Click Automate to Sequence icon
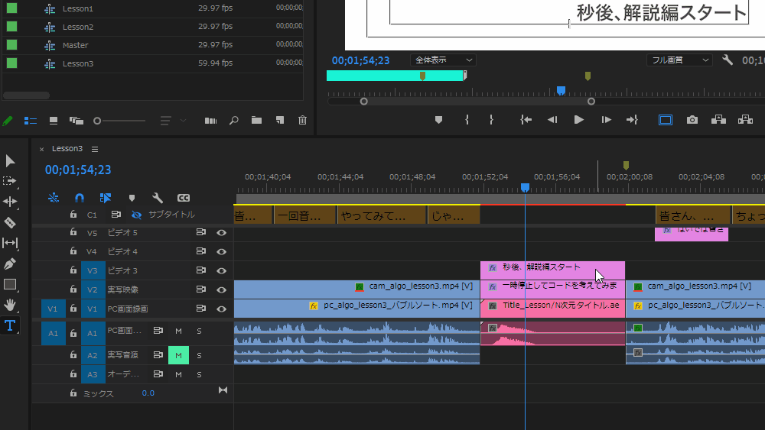The width and height of the screenshot is (765, 430). click(x=211, y=121)
